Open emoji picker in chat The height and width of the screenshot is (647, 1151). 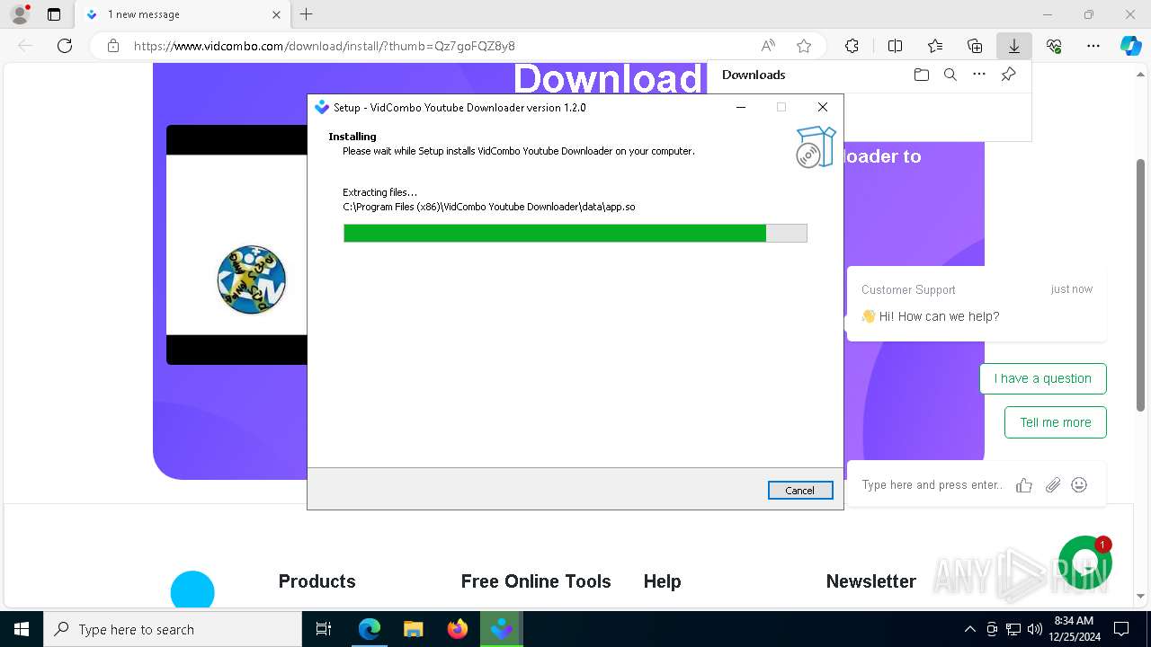click(1079, 485)
